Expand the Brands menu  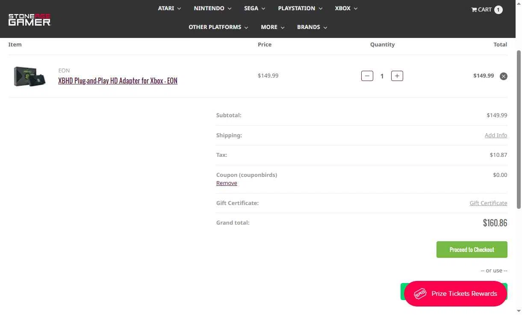click(312, 27)
